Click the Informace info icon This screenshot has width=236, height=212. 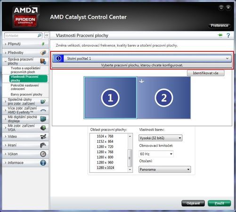coord(43,163)
